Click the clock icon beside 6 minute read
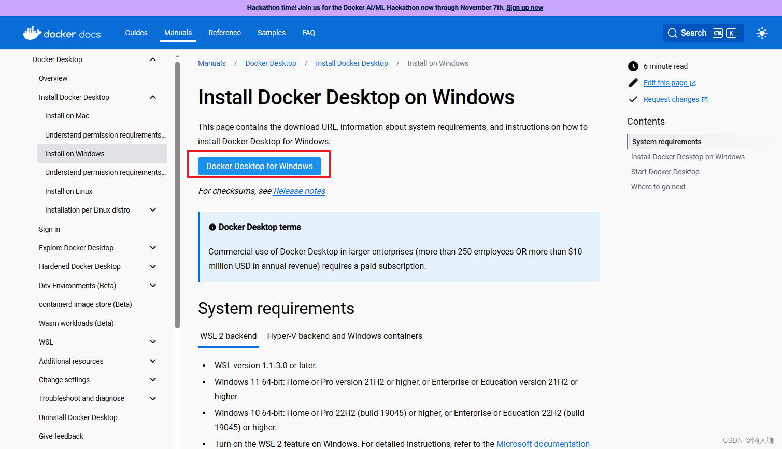The height and width of the screenshot is (449, 782). (x=633, y=66)
